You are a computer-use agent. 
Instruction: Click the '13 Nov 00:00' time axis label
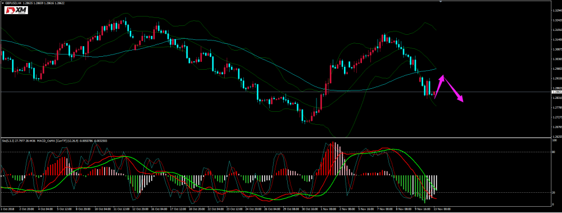(x=442, y=209)
